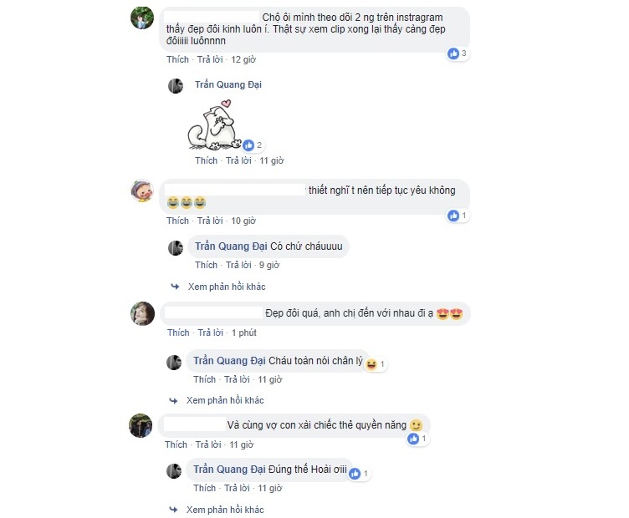The image size is (629, 518).
Task: Like the comment posted 1 phút ago
Action: (x=178, y=333)
